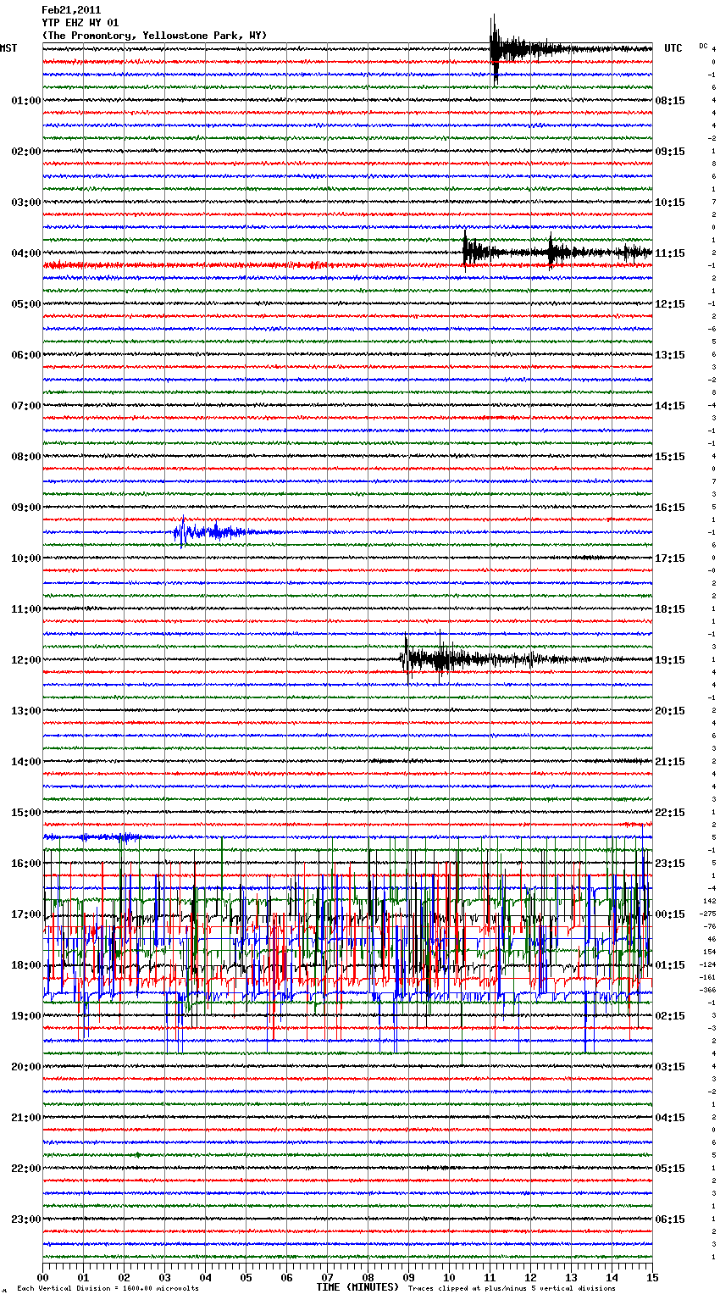Select the 23:00 MST time label
This screenshot has height=1300, width=720.
pyautogui.click(x=25, y=1219)
